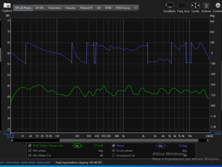Expand more graph tabs with the chevron
The height and width of the screenshot is (167, 222).
click(136, 8)
